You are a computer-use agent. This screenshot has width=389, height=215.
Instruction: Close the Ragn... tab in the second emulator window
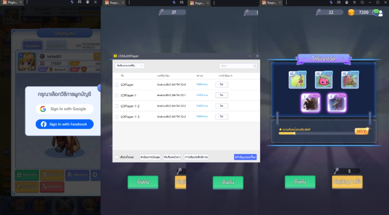pyautogui.click(x=123, y=3)
